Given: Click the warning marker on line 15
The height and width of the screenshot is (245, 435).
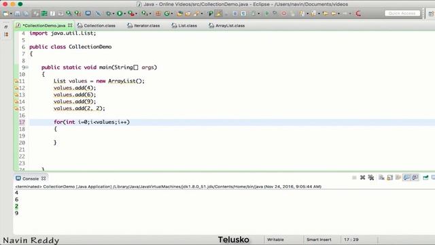Looking at the screenshot, I should (16, 108).
